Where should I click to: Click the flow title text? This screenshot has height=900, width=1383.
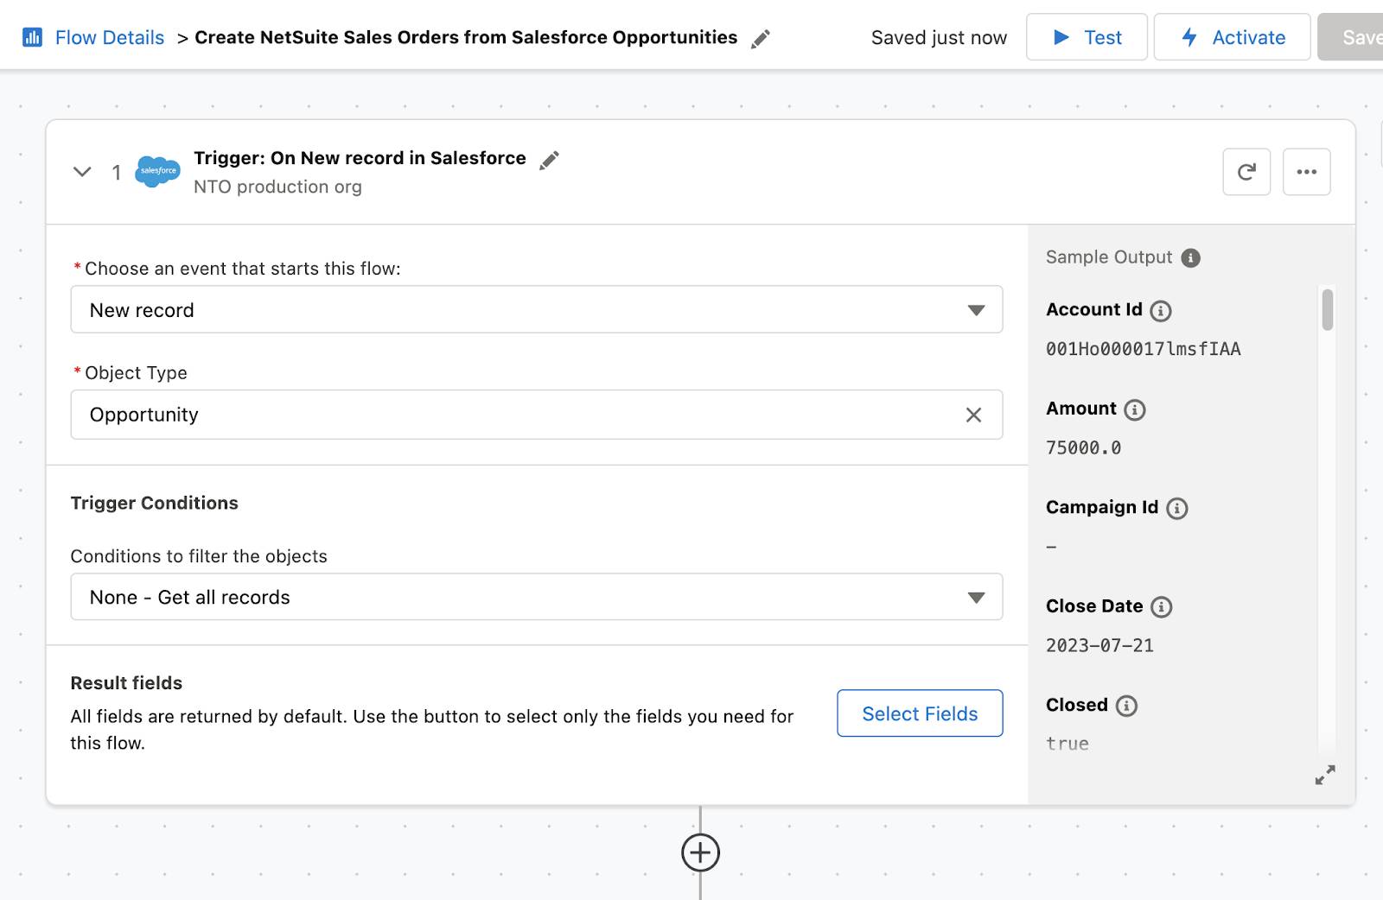click(x=466, y=37)
